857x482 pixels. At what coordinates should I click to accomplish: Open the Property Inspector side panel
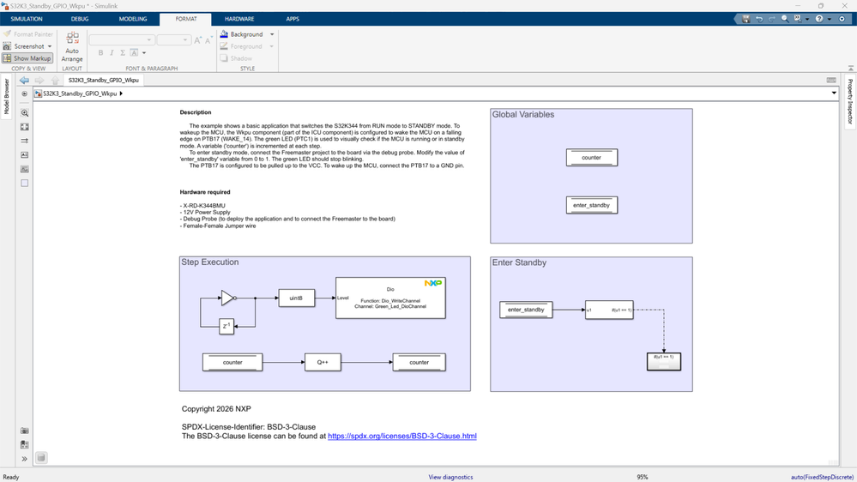[x=850, y=102]
